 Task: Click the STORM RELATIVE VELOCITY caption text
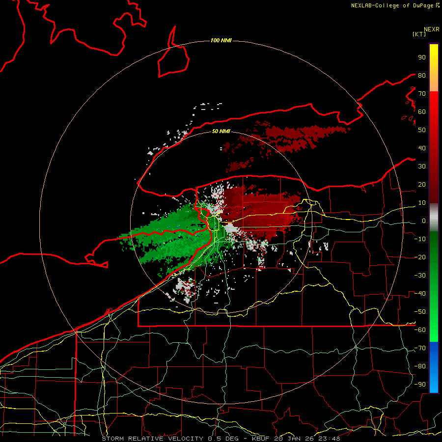[x=152, y=439]
